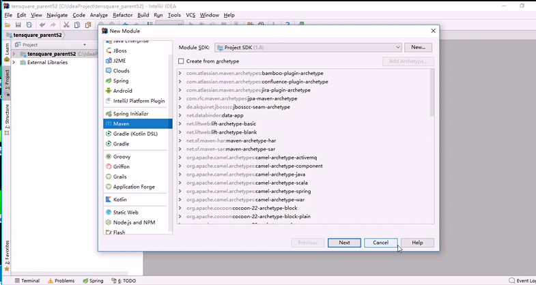Open the 2: Favorites side tab

pyautogui.click(x=7, y=255)
